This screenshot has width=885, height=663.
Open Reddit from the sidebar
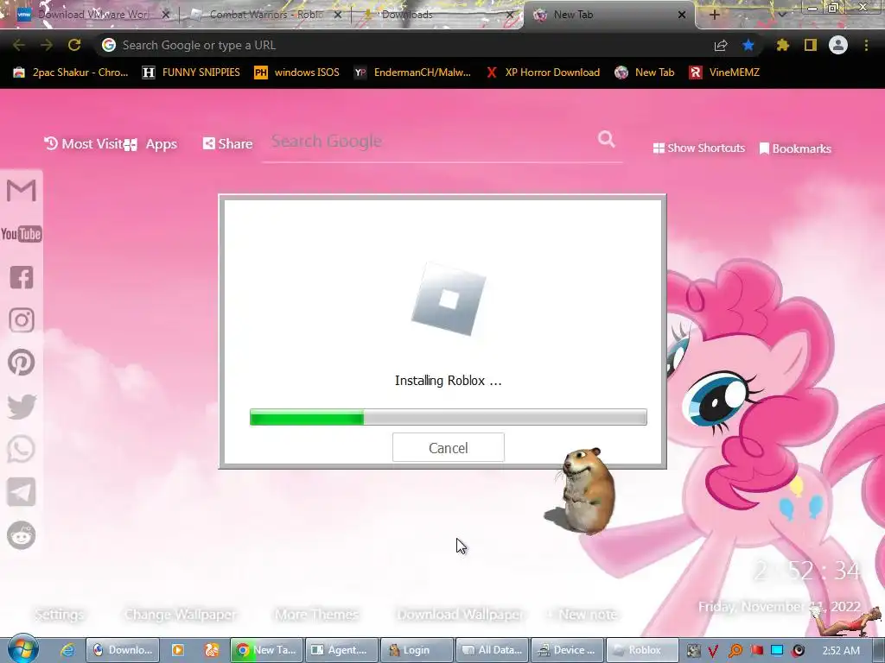(22, 535)
